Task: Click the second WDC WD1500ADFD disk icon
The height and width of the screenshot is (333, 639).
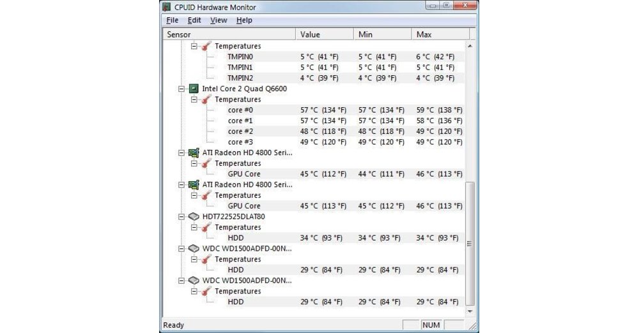Action: pos(194,281)
